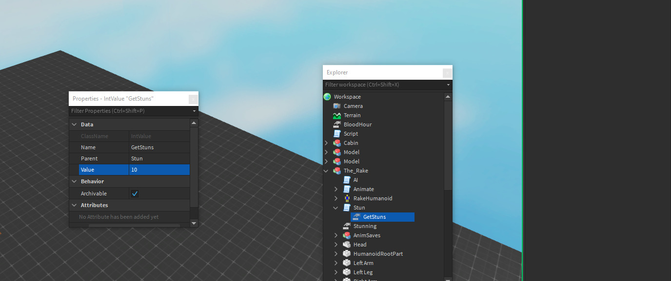
Task: Click the BloodHour value icon
Action: [337, 124]
